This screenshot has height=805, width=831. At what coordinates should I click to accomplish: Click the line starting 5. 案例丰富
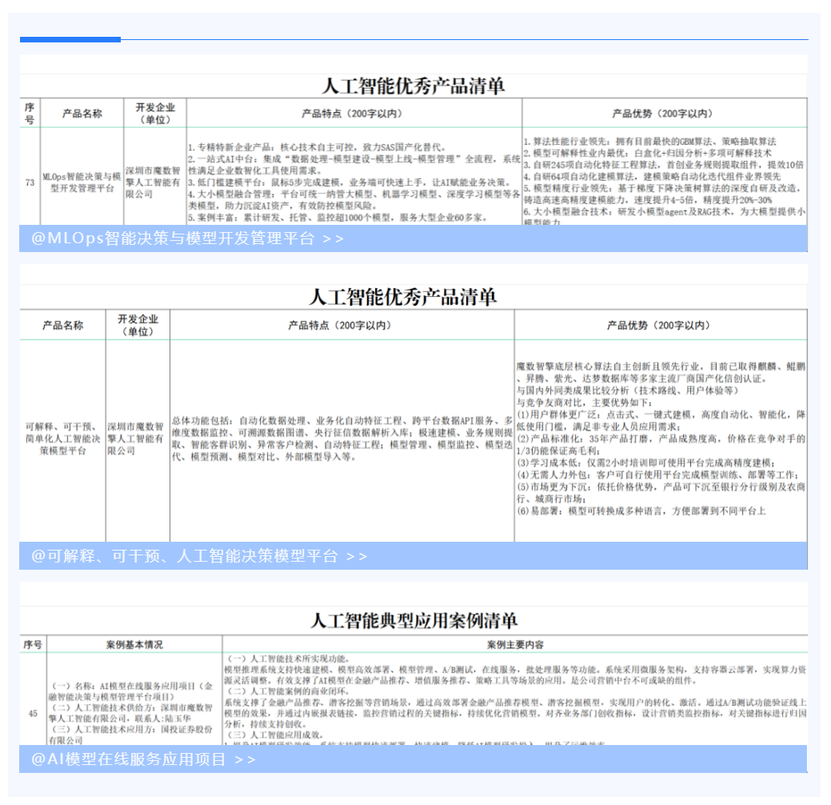338,218
